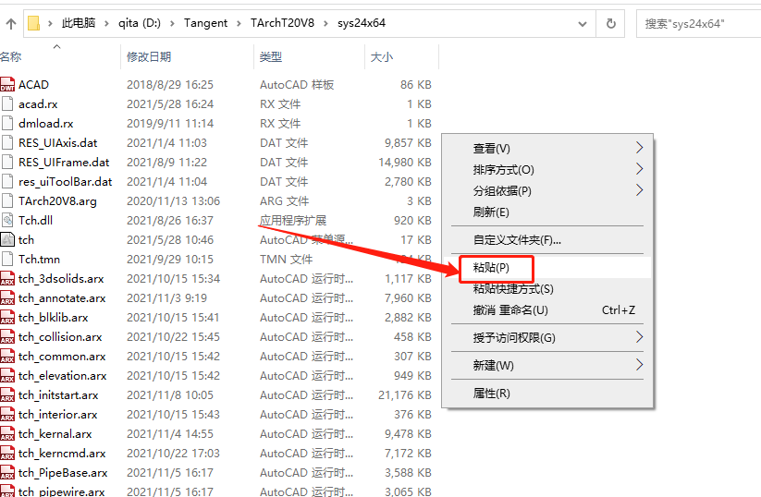Sort files by 修改日期 column header

(x=148, y=57)
